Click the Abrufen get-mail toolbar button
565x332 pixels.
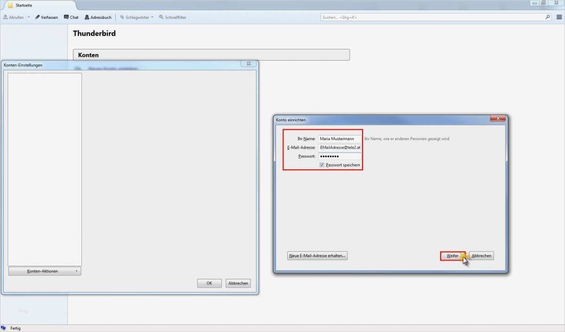click(13, 17)
